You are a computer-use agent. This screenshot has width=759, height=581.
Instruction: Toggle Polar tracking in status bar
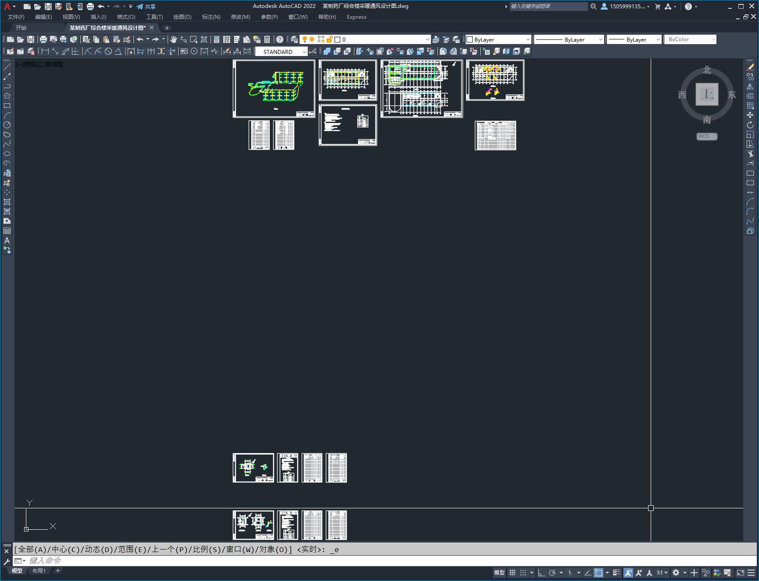(552, 572)
